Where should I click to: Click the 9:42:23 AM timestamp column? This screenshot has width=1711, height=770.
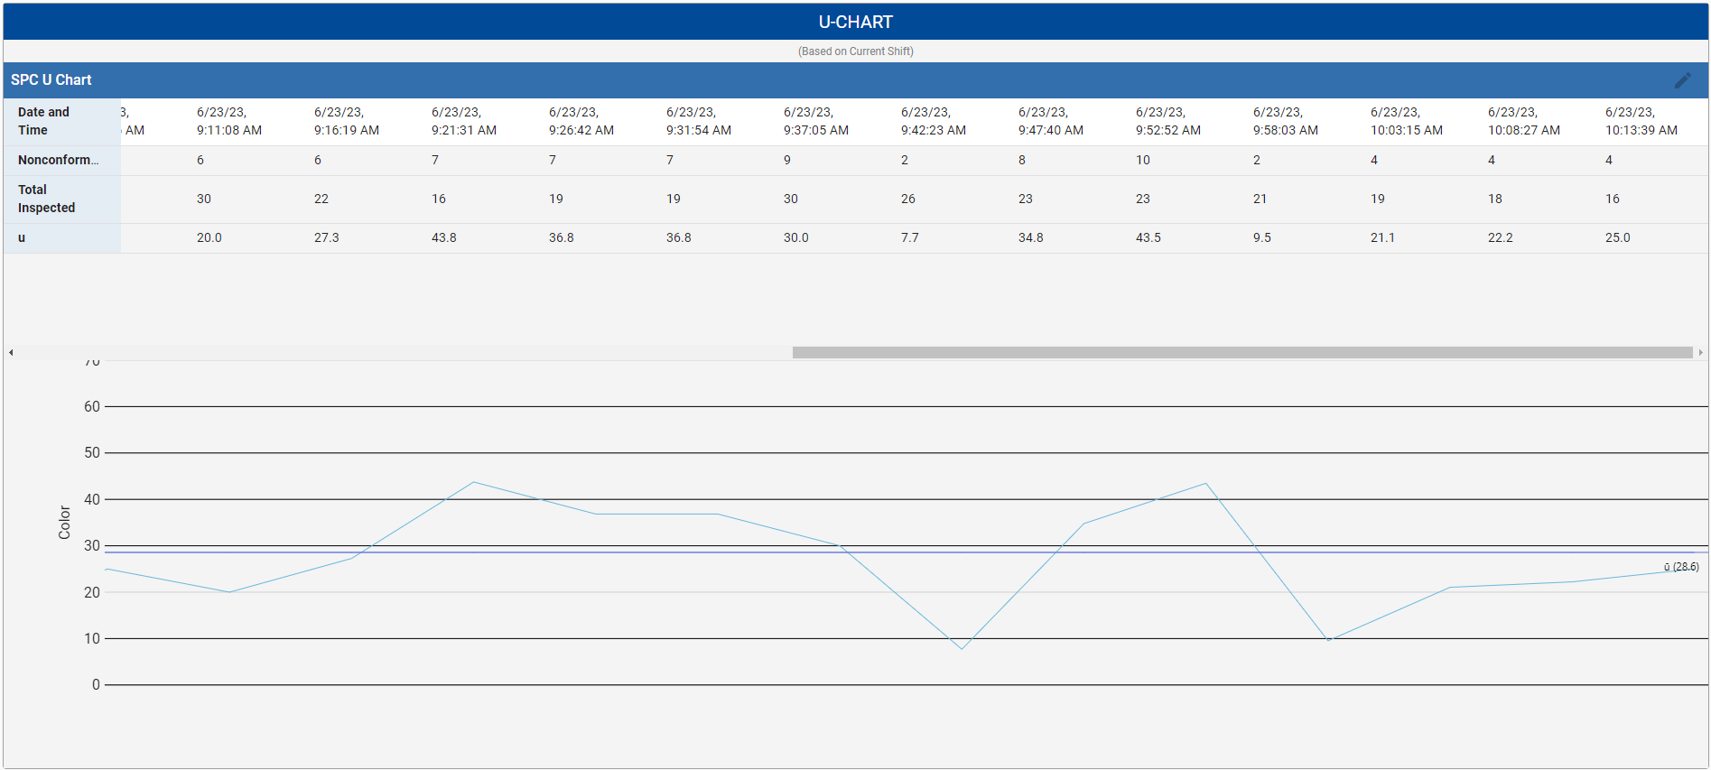(933, 121)
